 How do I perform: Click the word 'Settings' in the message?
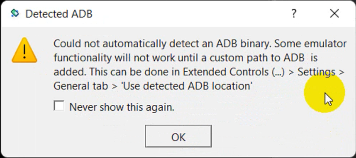pyautogui.click(x=316, y=72)
